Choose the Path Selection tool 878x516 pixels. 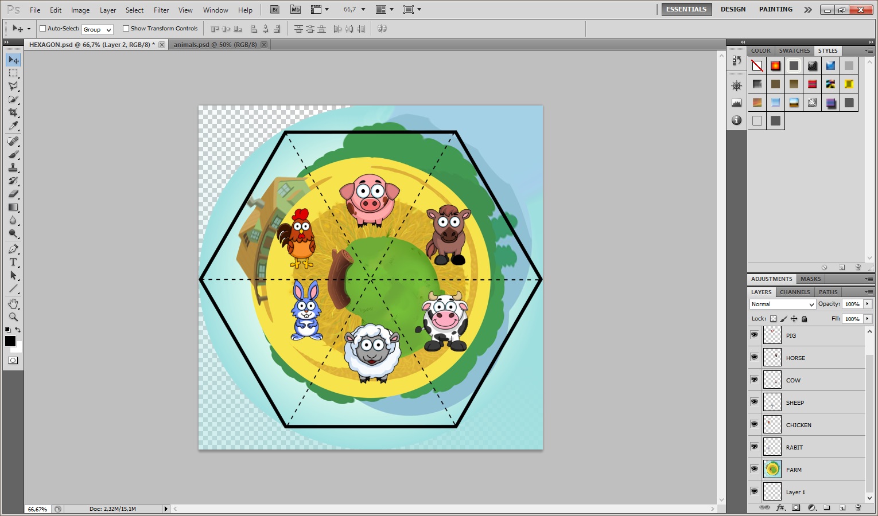(x=13, y=275)
